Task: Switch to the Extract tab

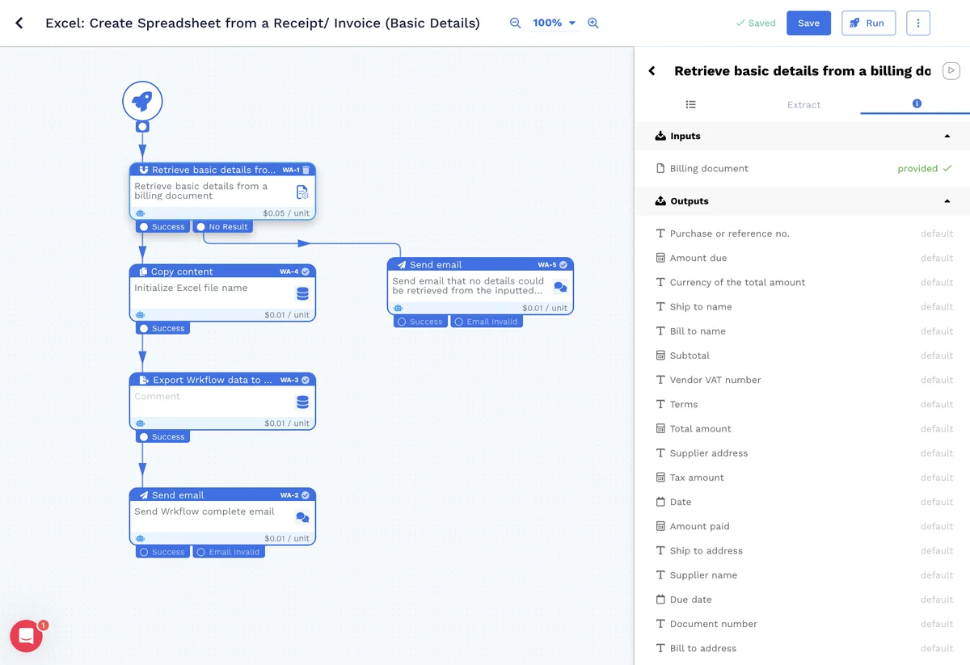Action: click(803, 105)
